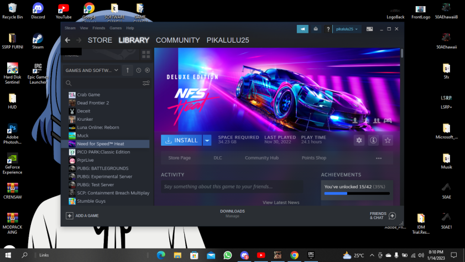Open the Help menu

click(x=130, y=28)
